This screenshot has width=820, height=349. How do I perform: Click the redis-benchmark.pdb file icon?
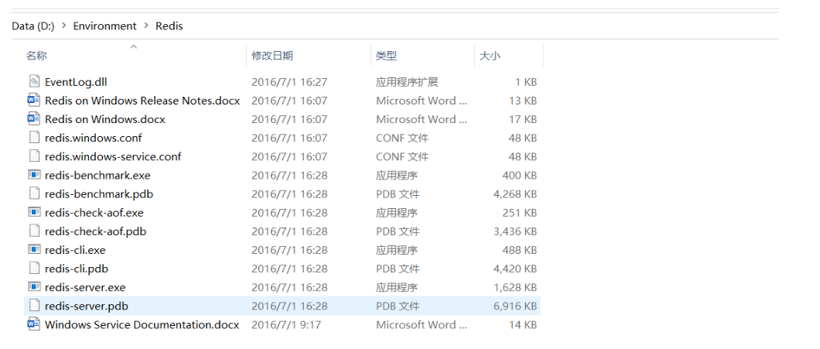pyautogui.click(x=34, y=194)
